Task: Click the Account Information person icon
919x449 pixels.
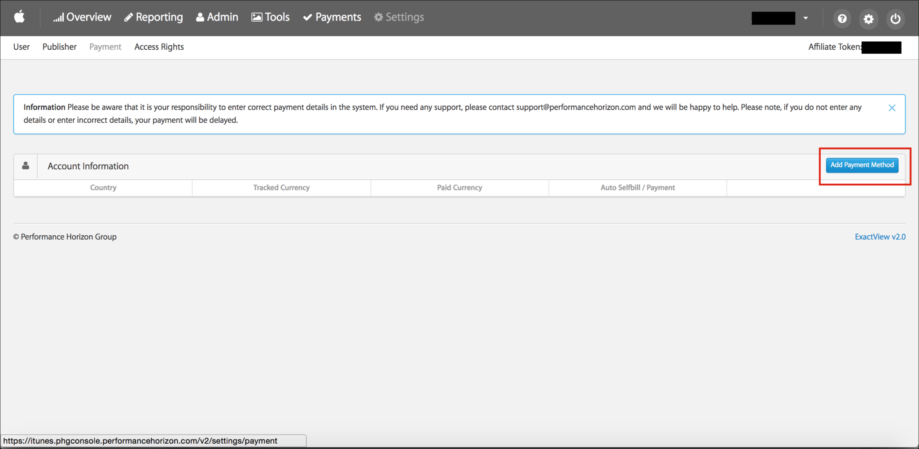Action: [26, 166]
